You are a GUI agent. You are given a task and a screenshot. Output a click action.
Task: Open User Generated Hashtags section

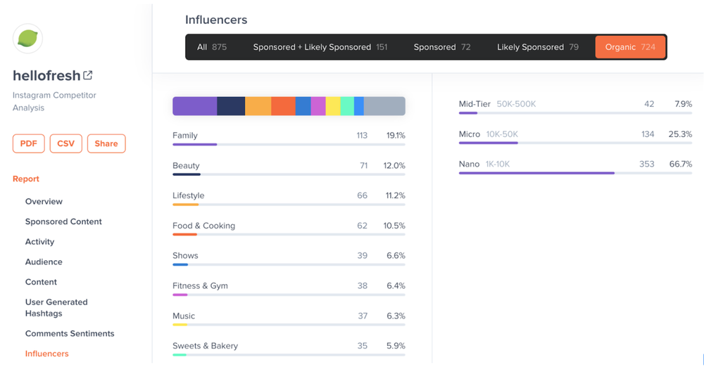point(56,308)
